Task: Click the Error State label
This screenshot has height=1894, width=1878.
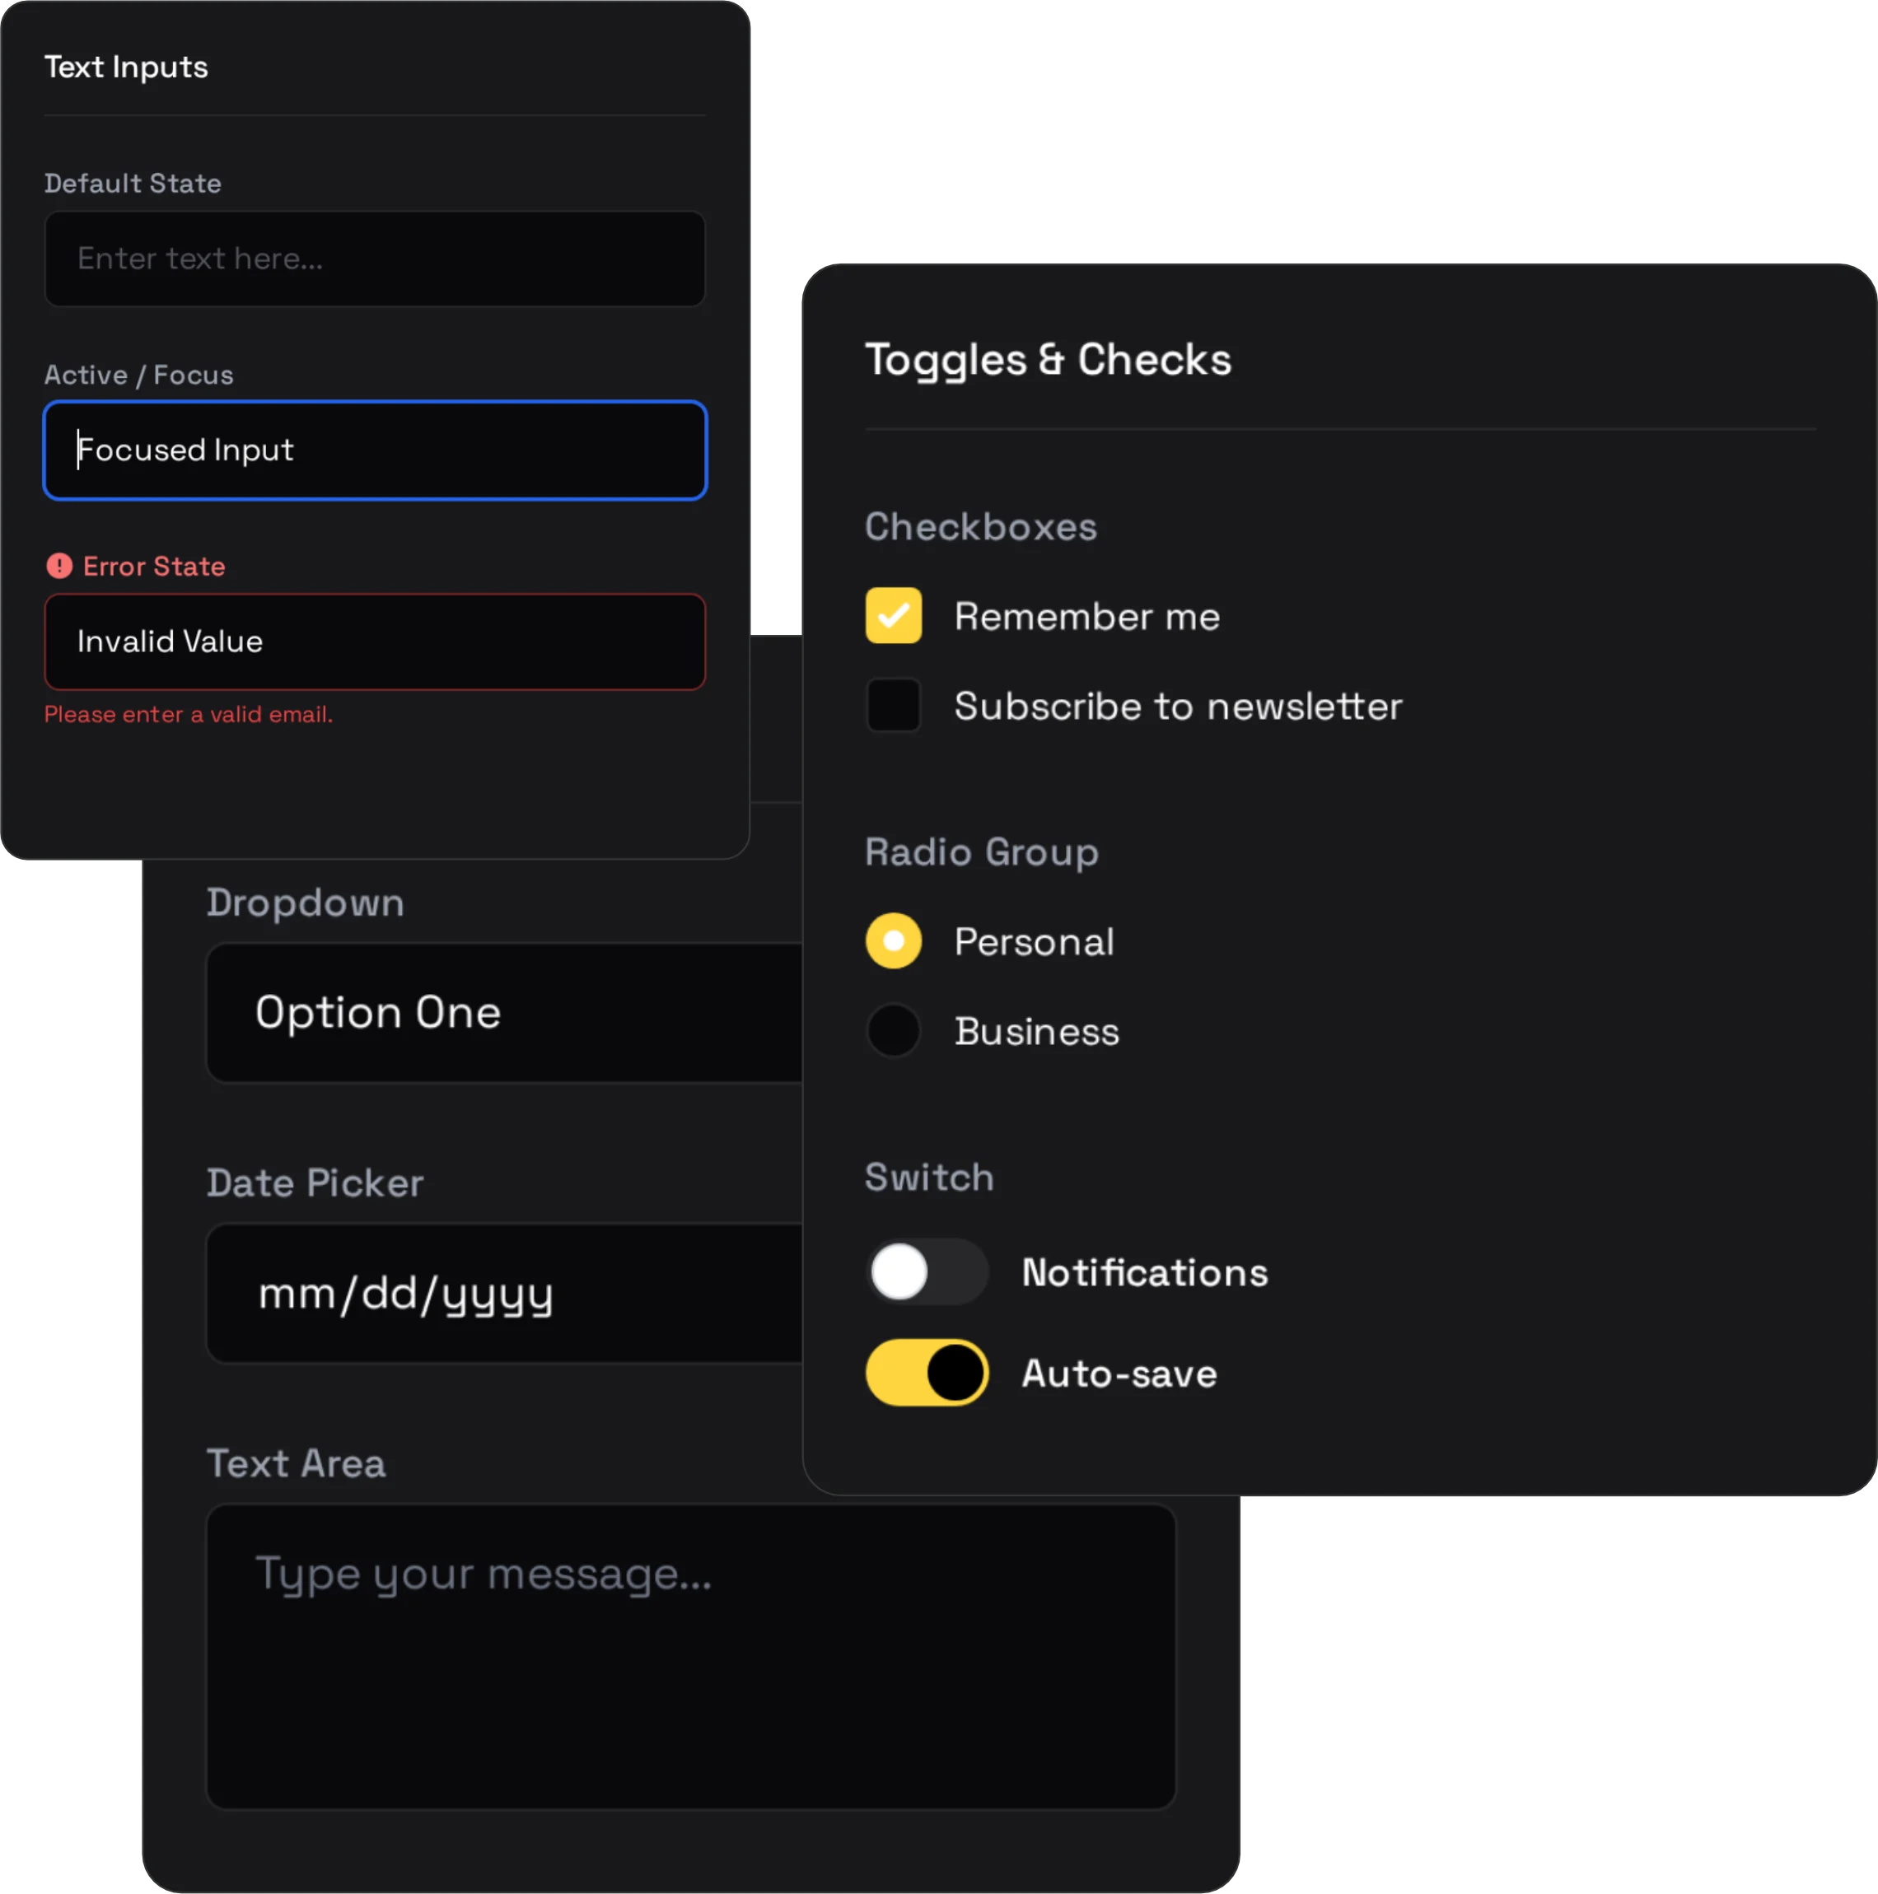Action: pos(154,566)
